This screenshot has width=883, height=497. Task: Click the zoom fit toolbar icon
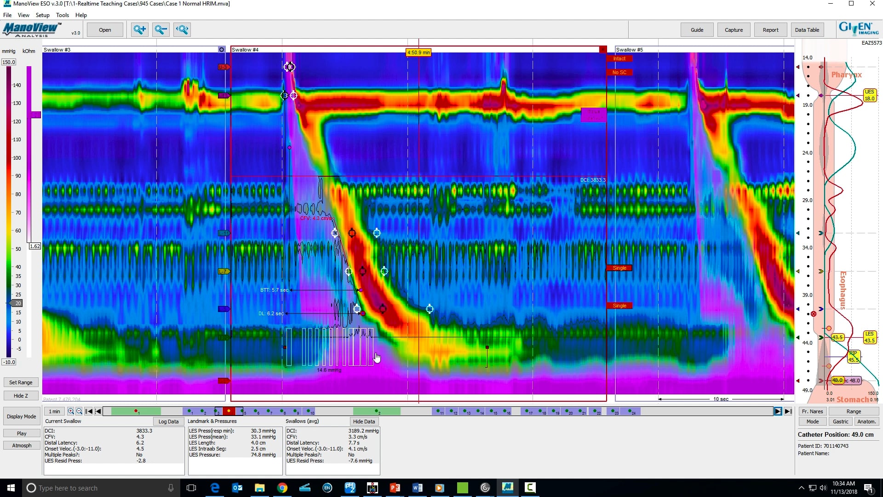pyautogui.click(x=182, y=30)
